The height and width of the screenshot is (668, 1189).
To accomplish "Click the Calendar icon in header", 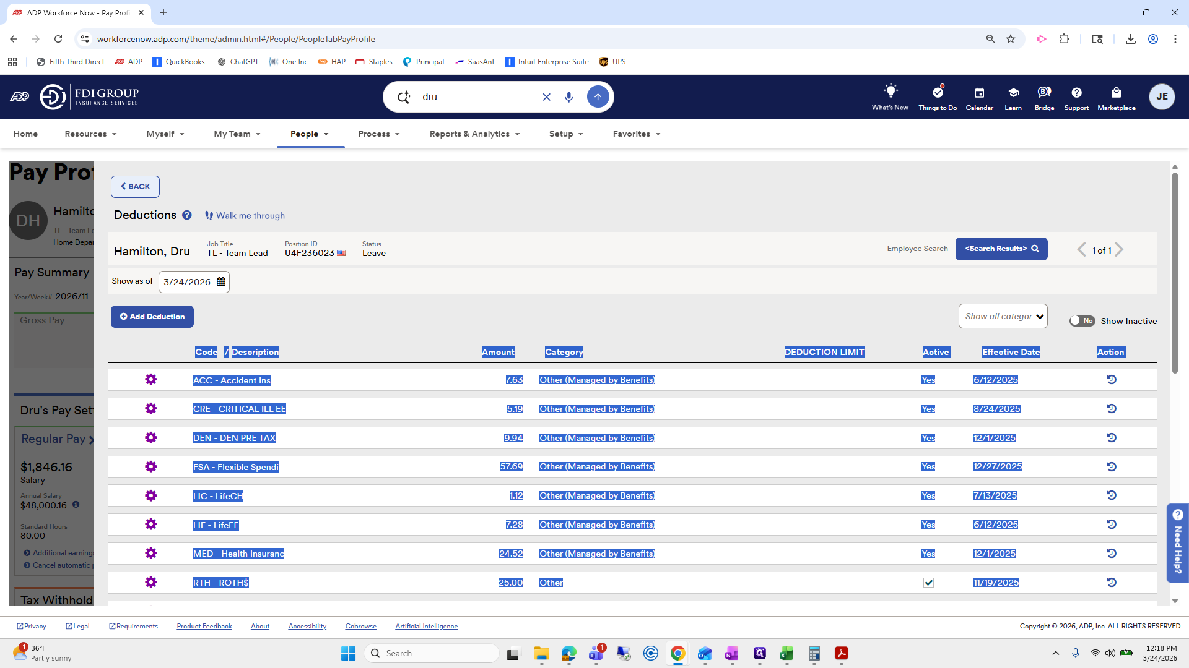I will coord(979,97).
